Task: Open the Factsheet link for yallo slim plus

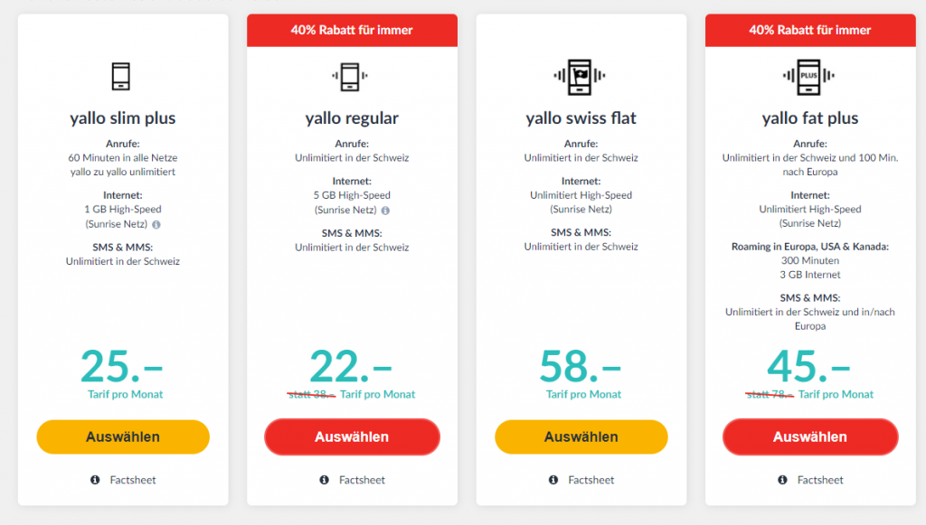Action: (x=133, y=480)
